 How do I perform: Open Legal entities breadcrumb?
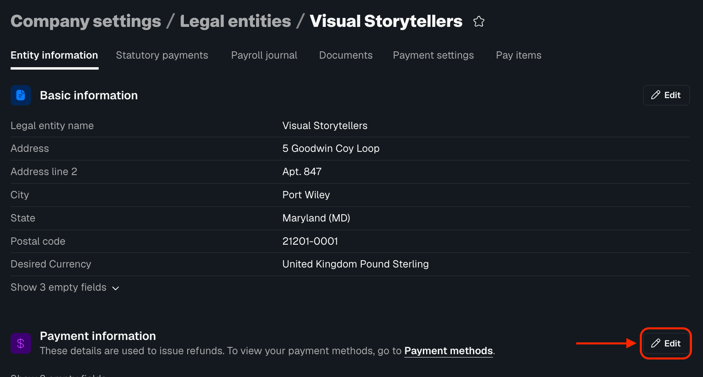pyautogui.click(x=235, y=21)
